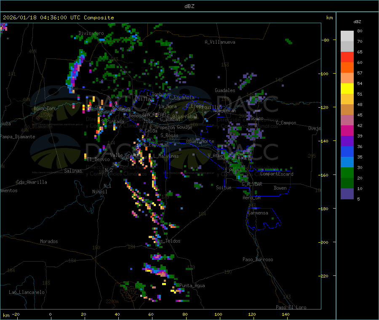
Task: Click the 'El_Desvio' label
Action: click(x=98, y=159)
